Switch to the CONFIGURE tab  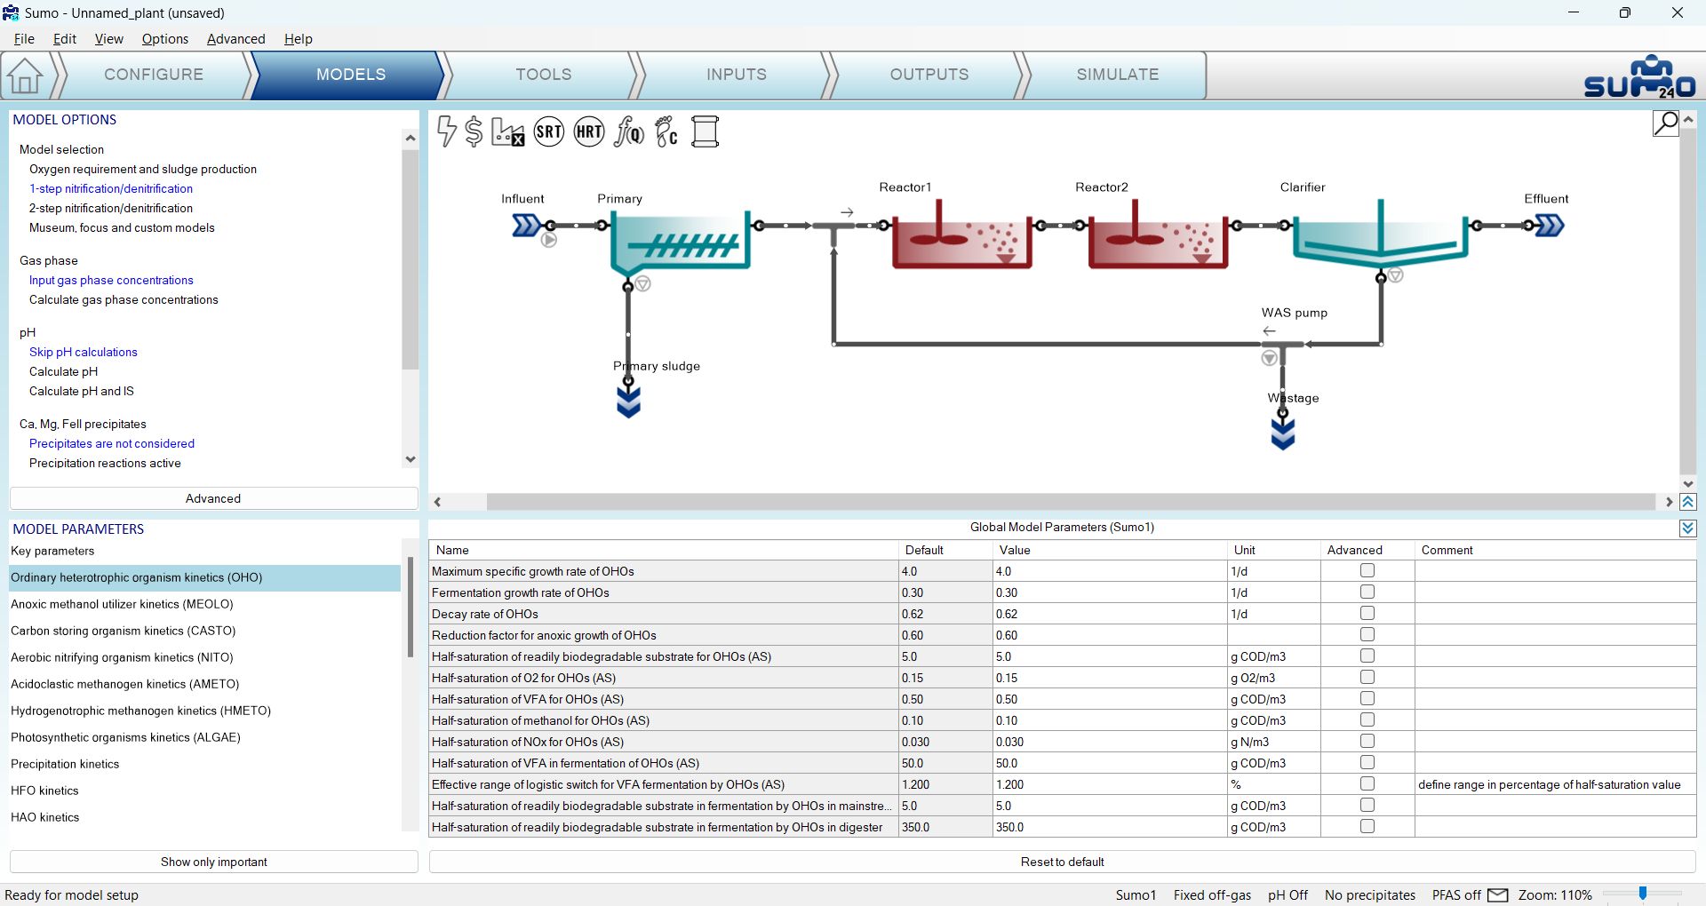click(154, 75)
